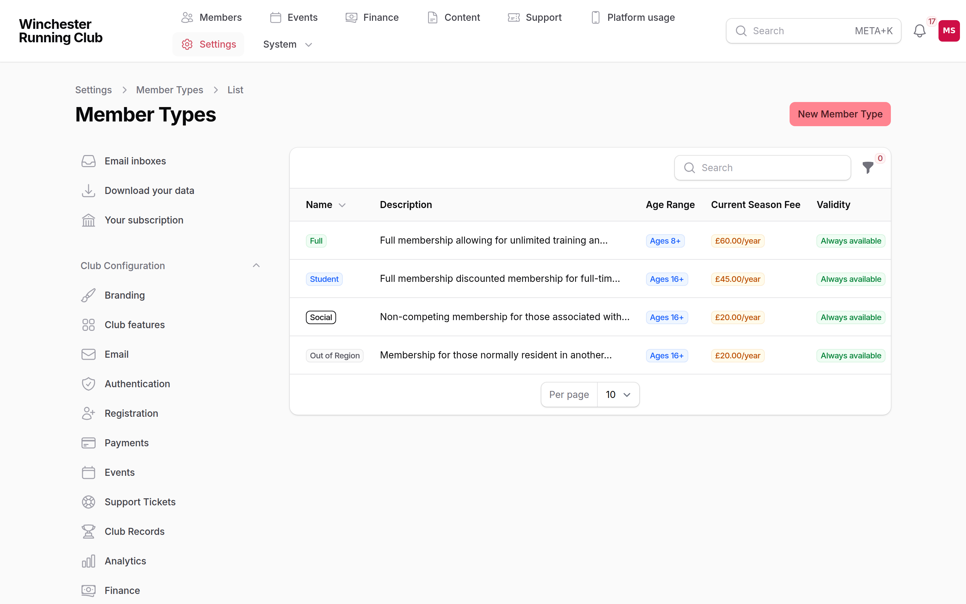The height and width of the screenshot is (604, 966).
Task: Open the Student member type badge
Action: 324,279
